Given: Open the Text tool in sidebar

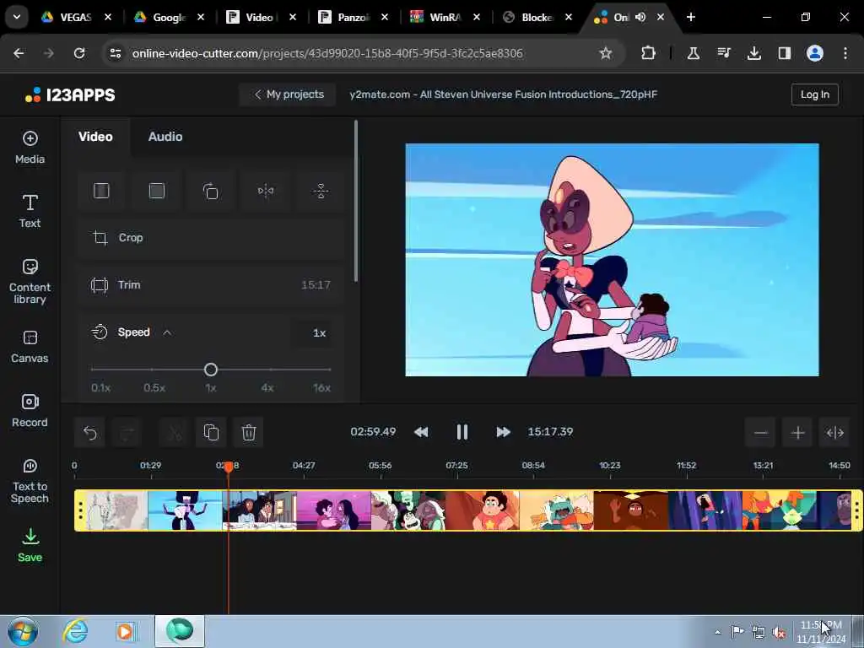Looking at the screenshot, I should [x=30, y=212].
